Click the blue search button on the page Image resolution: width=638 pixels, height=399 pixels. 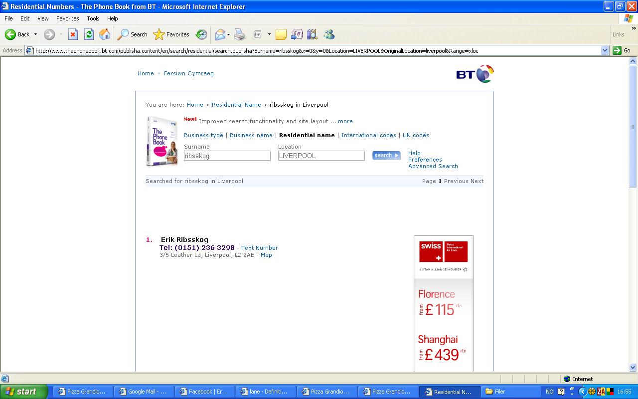click(386, 156)
